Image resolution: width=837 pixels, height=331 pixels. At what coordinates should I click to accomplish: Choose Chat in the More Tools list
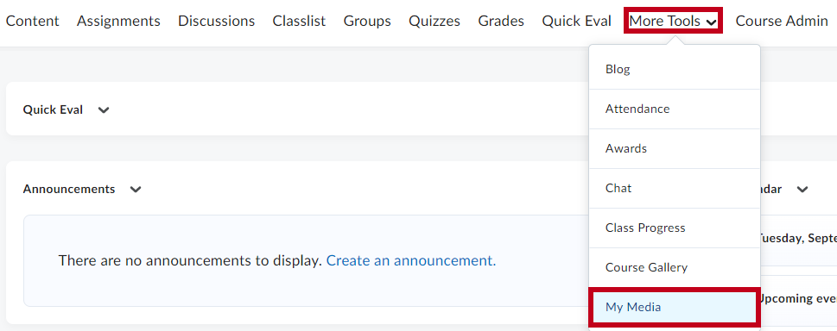(x=675, y=188)
